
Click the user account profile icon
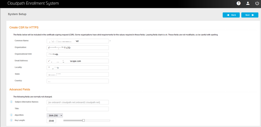coord(248,3)
